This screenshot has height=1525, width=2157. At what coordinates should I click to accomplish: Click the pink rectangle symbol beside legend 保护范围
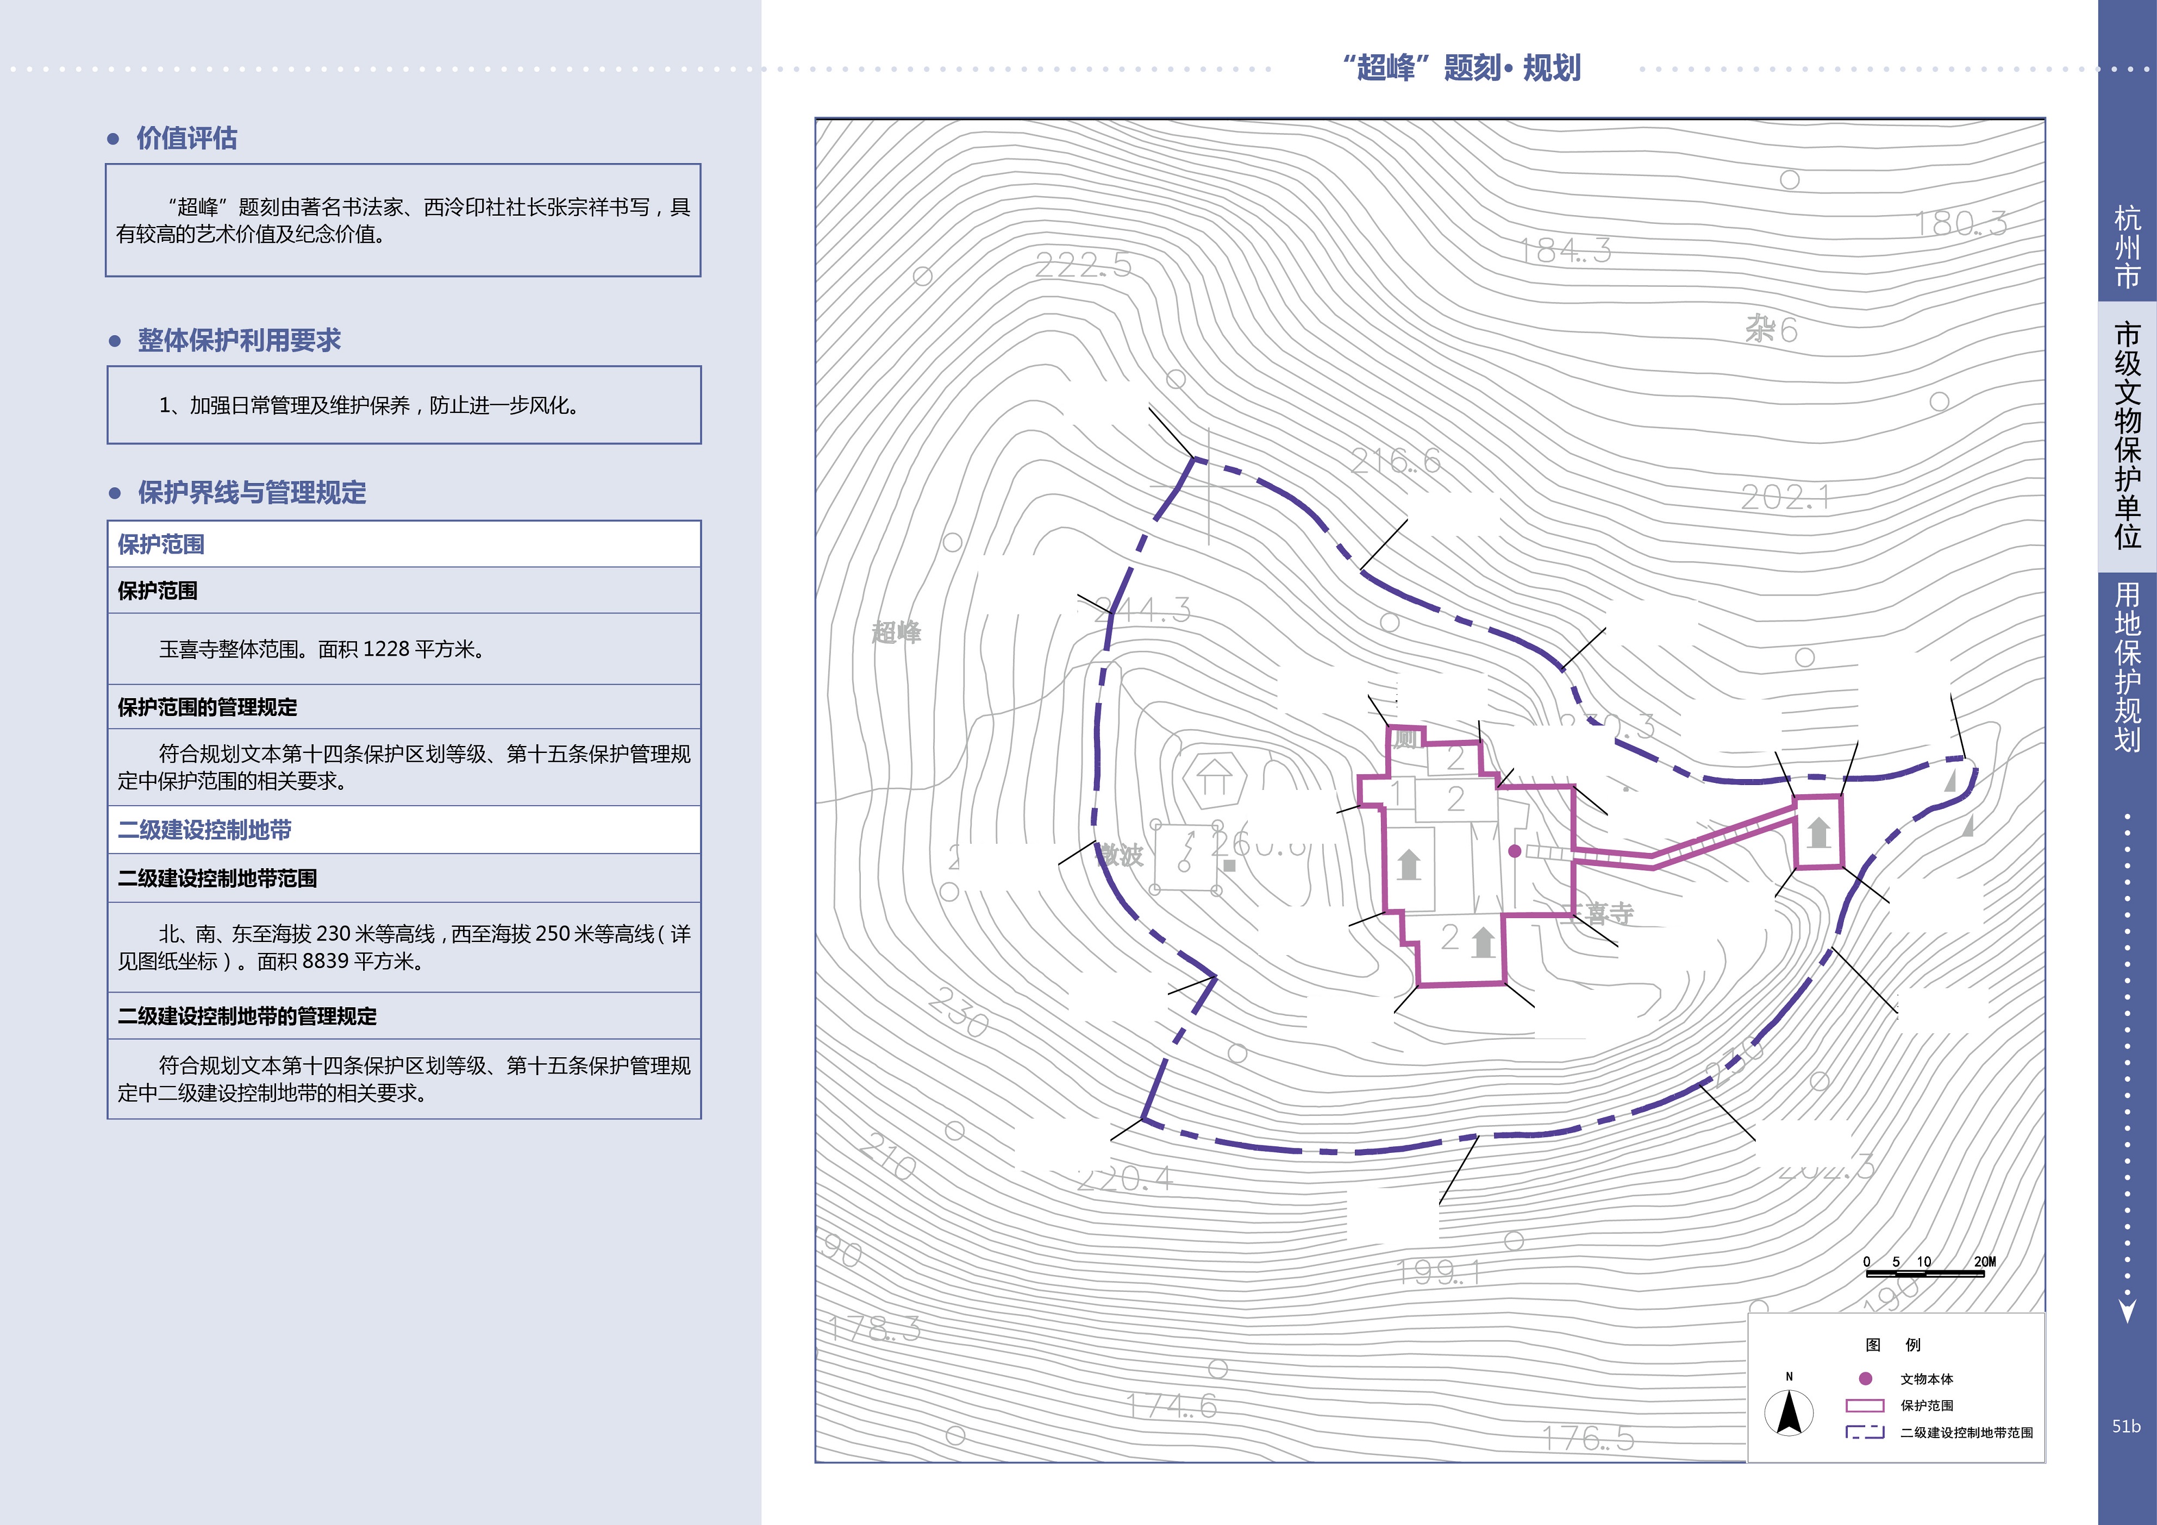click(1865, 1405)
